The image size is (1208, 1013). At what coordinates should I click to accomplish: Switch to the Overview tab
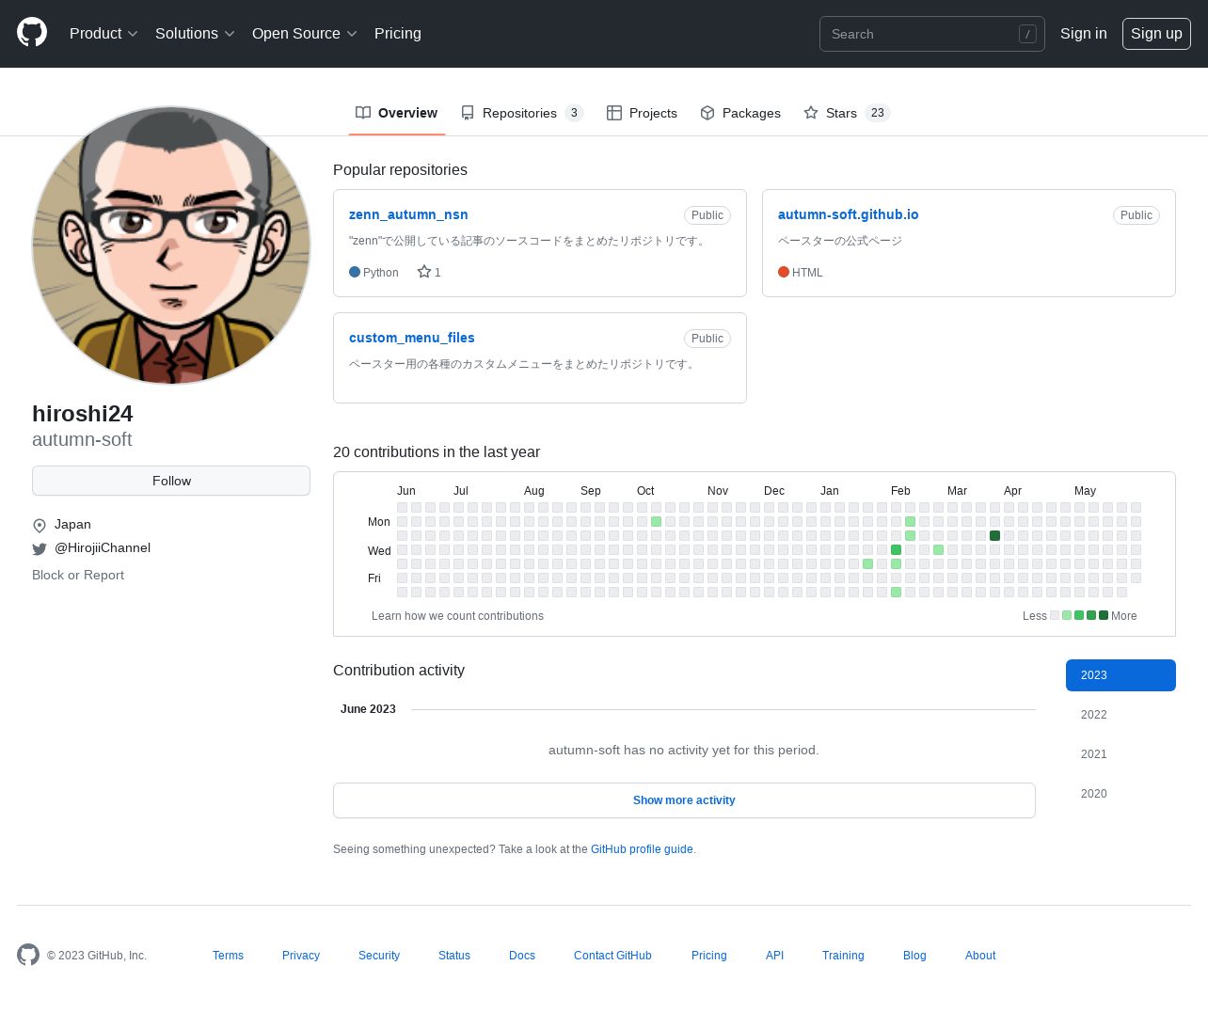pos(396,113)
